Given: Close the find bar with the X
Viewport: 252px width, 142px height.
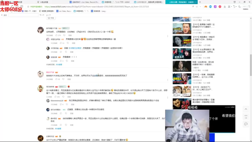Looking at the screenshot, I should 2,15.
